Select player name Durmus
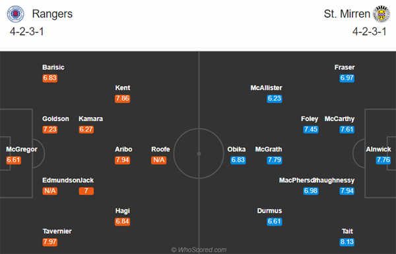This screenshot has width=396, height=254. tap(269, 211)
